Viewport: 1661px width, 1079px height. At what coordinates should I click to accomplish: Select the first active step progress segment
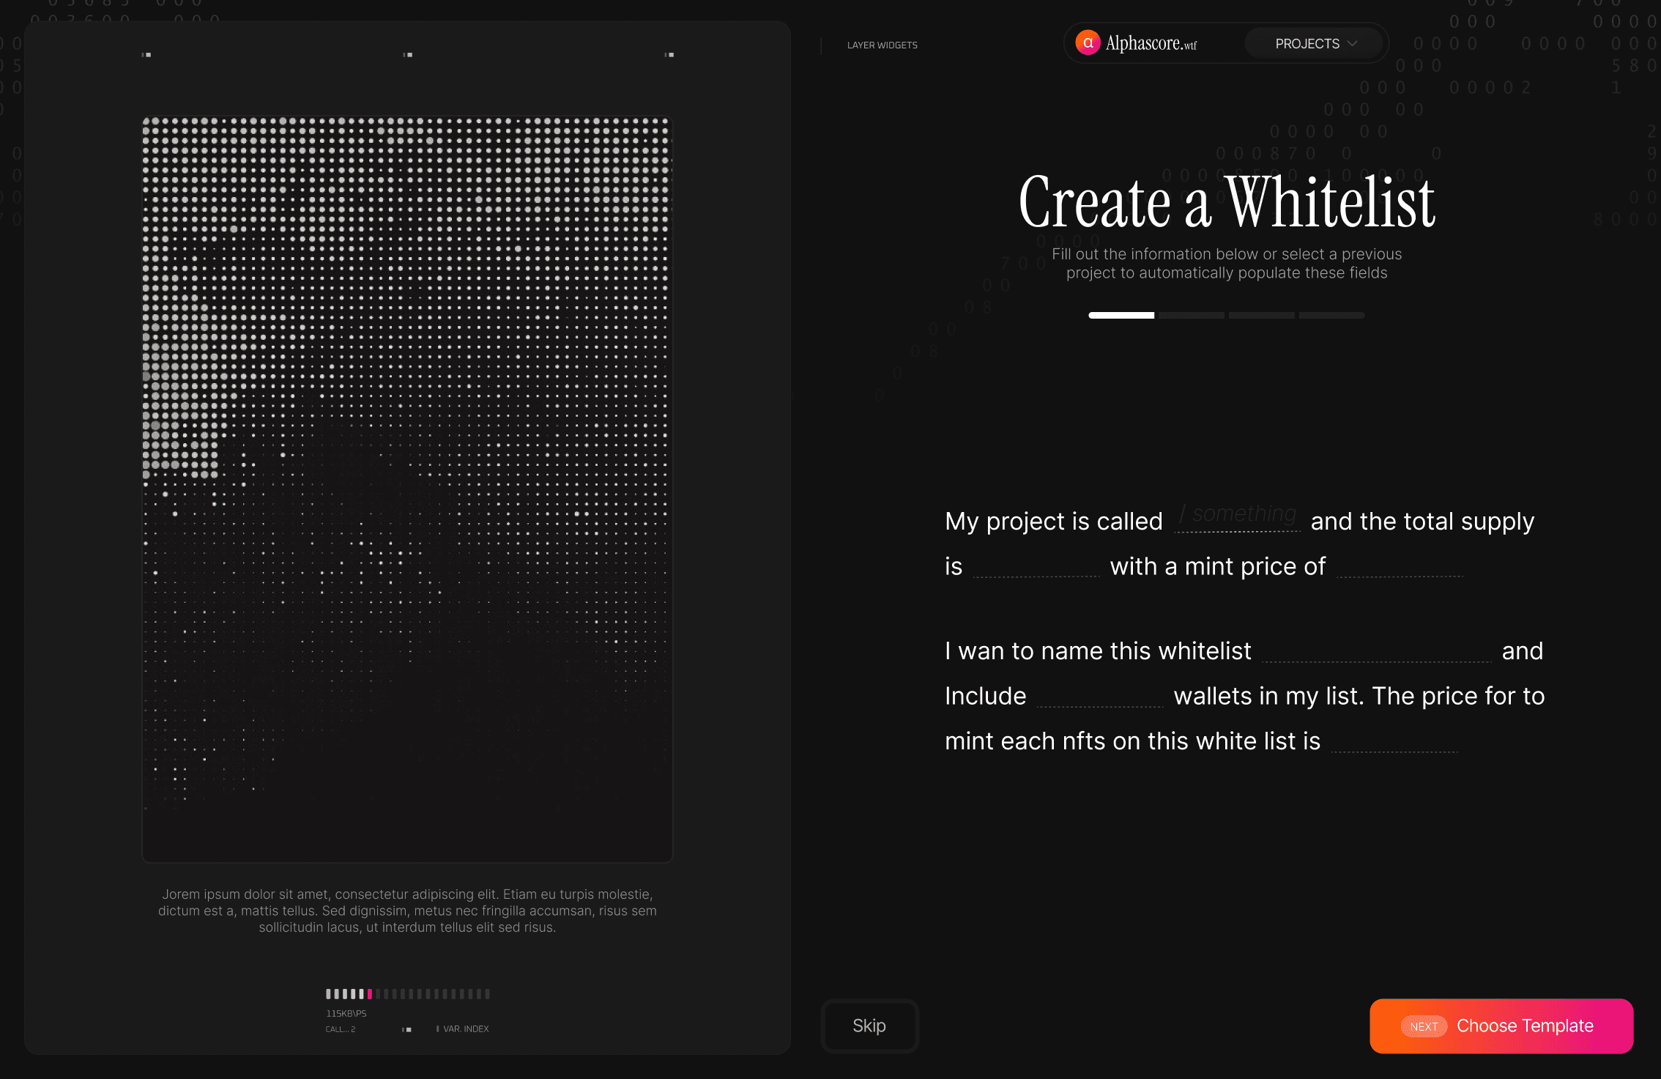[1121, 316]
